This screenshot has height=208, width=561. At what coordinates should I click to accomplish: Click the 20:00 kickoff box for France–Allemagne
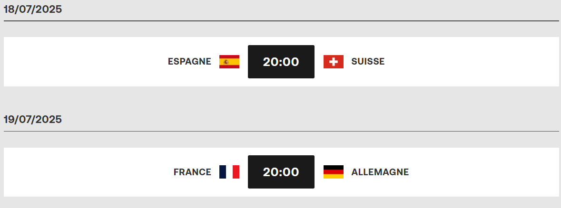(x=281, y=172)
